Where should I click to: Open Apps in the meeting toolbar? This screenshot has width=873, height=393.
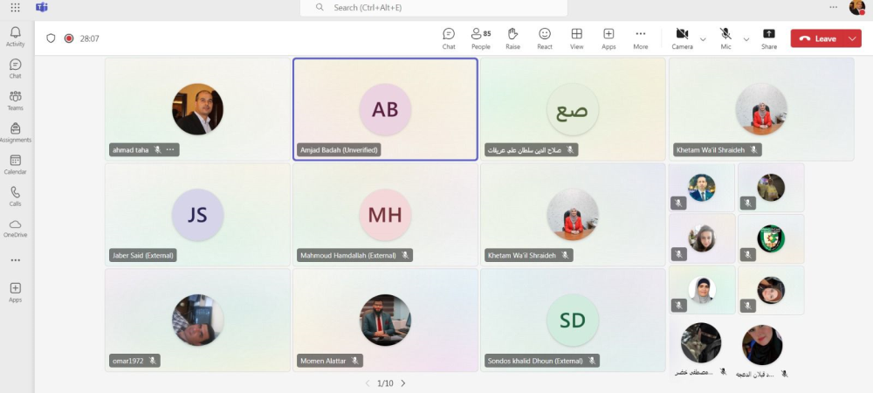[x=608, y=38]
